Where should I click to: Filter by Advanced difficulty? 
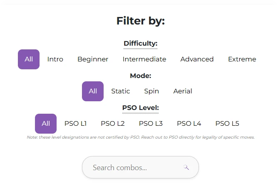[197, 59]
